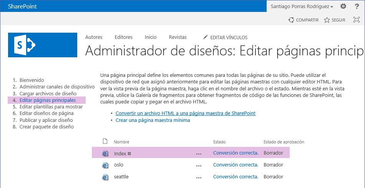This screenshot has width=365, height=188.
Task: Open the help question mark
Action: pos(357,6)
